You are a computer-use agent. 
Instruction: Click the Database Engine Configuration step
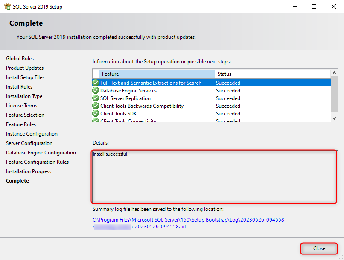41,153
